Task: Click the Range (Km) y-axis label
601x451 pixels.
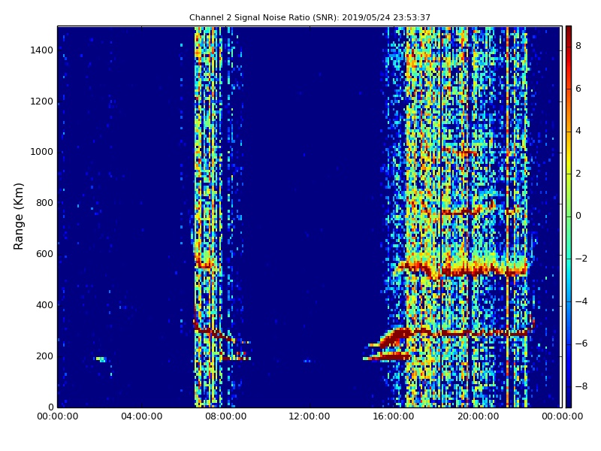Action: (20, 216)
